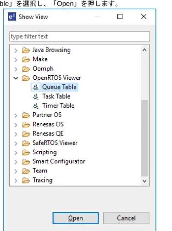This screenshot has height=231, width=172.
Task: Expand the SafeRTOS Viewer category
Action: point(16,143)
